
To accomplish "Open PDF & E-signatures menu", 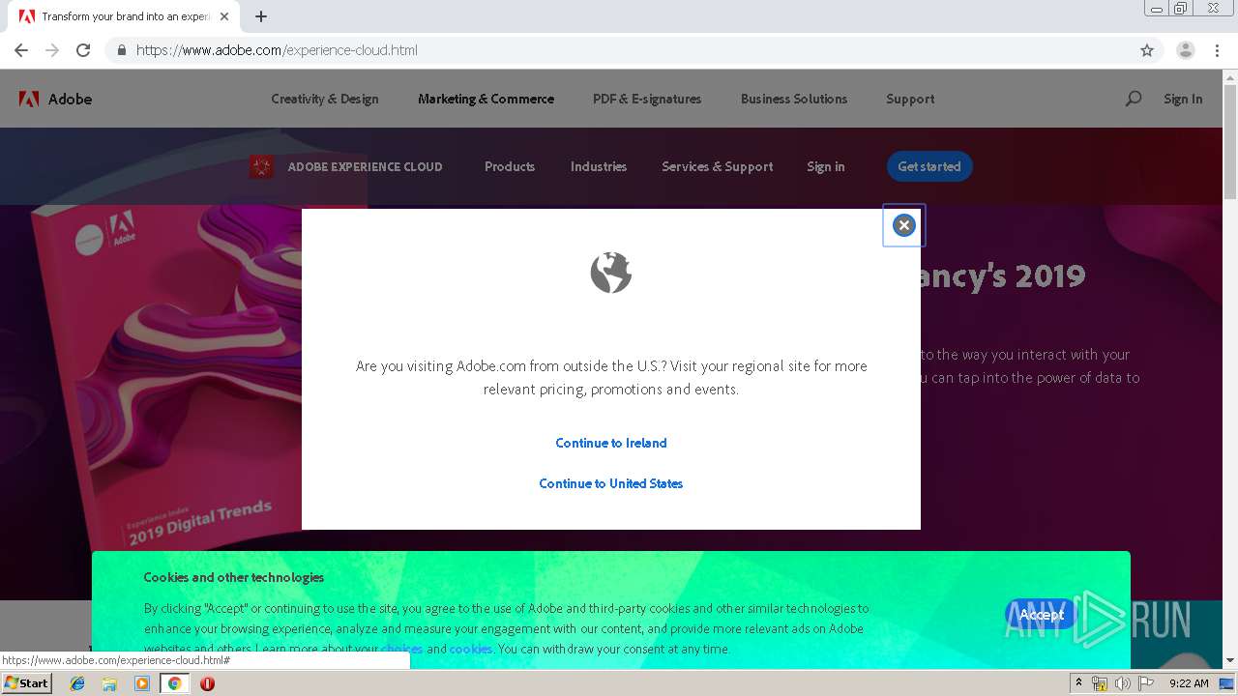I will pyautogui.click(x=647, y=99).
